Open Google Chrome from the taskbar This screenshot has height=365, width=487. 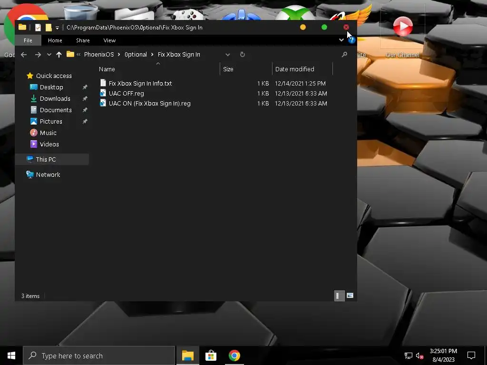point(234,355)
